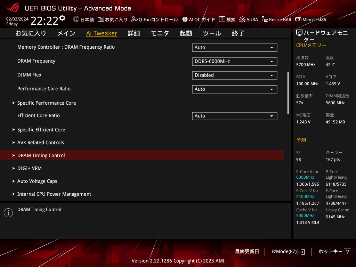Click the settings list scrollbar
Viewport: 356px width, 267px height.
tap(288, 93)
